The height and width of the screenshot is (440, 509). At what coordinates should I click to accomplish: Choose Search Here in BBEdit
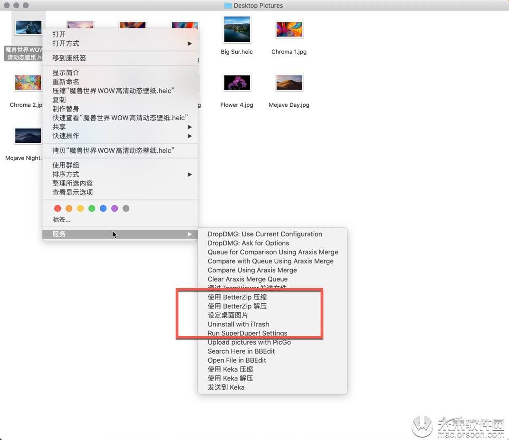click(x=272, y=351)
